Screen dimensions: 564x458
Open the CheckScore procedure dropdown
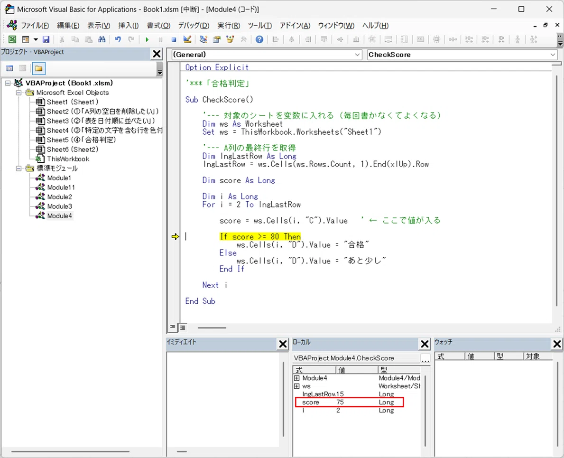click(462, 55)
